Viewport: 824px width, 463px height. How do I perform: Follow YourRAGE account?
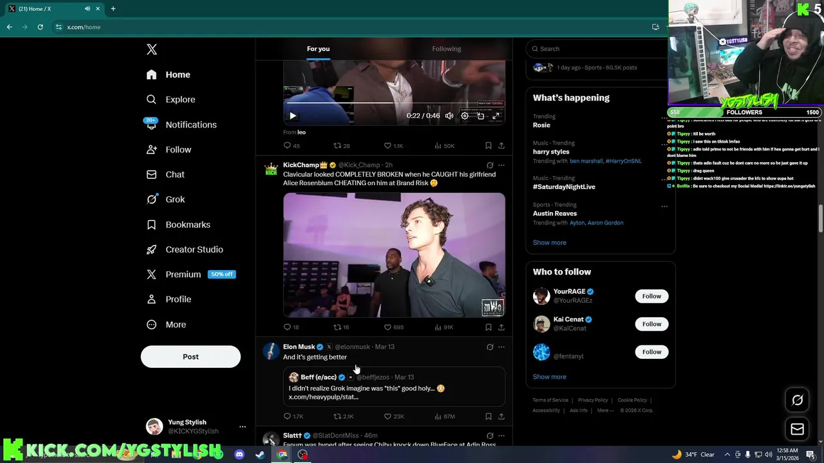point(651,296)
